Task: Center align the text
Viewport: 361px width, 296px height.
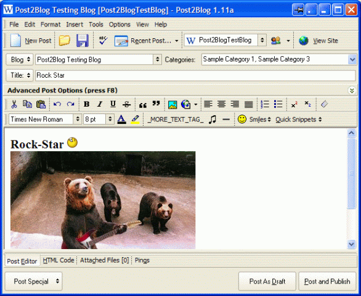Action: click(x=221, y=104)
